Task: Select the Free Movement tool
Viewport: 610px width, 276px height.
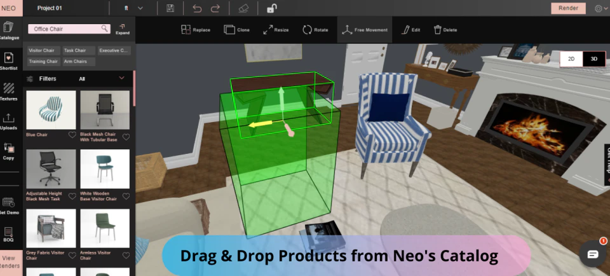Action: click(x=365, y=30)
